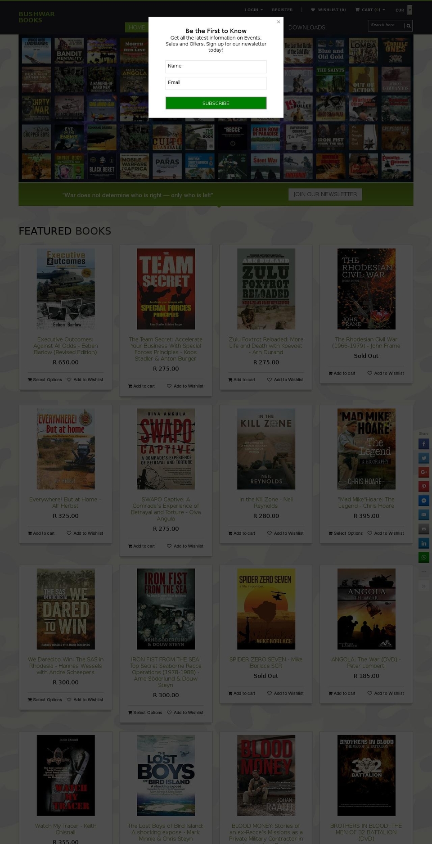
Task: Collapse the share sidebar arrows
Action: point(424,586)
